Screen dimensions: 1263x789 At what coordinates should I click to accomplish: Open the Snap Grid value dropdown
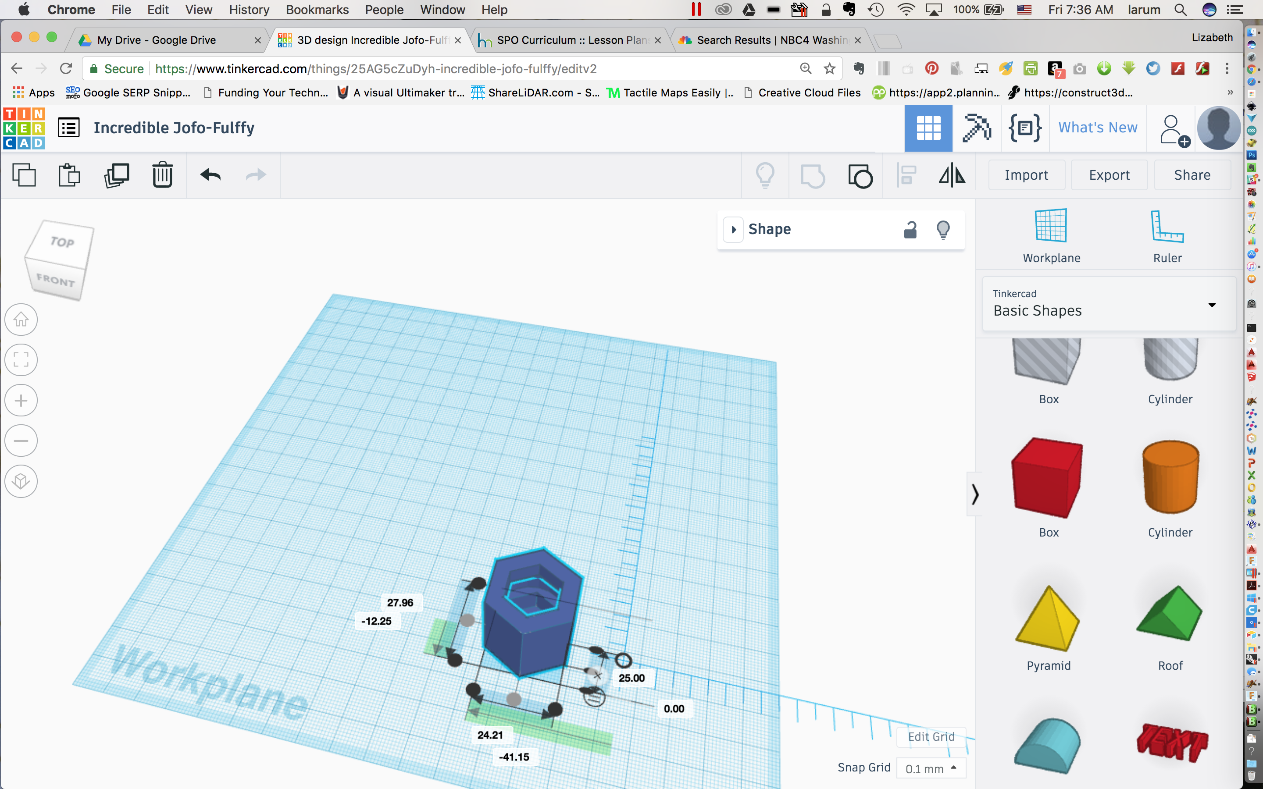pos(931,768)
